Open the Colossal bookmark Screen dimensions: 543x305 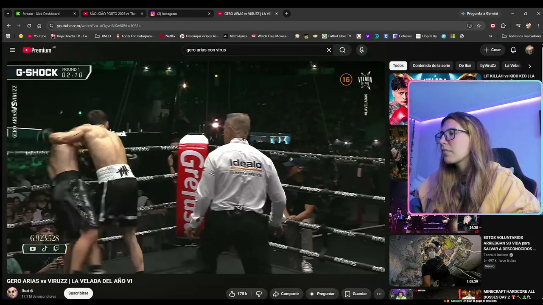[x=402, y=36]
